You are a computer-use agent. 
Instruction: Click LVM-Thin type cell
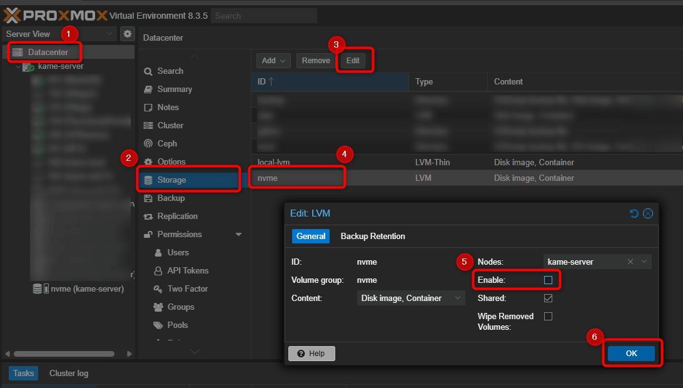point(432,162)
